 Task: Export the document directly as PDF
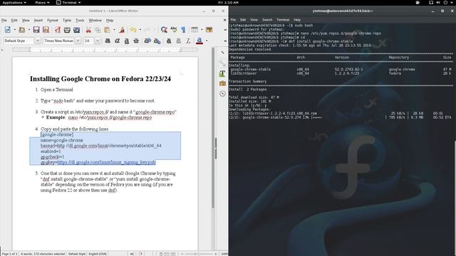point(58,30)
